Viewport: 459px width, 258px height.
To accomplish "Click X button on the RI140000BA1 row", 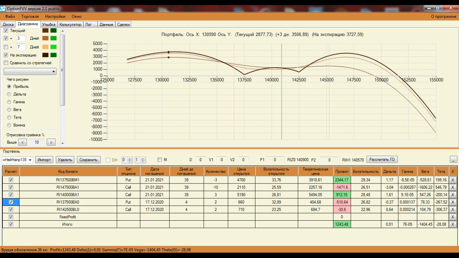I will coord(453,195).
